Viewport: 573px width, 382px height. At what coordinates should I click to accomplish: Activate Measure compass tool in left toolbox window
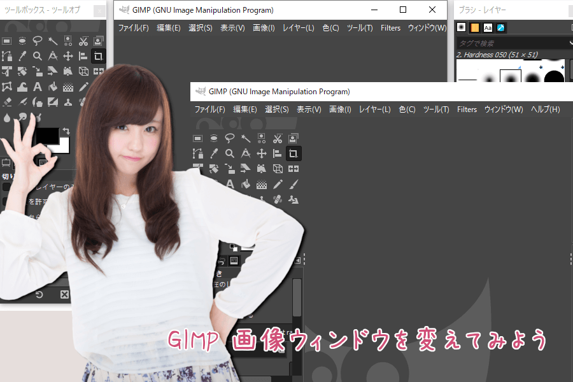point(53,56)
